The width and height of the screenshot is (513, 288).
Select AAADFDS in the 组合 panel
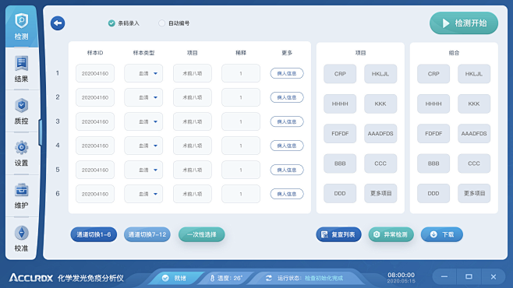coord(474,134)
